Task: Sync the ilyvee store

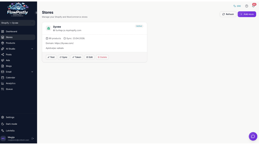Action: pos(63,57)
